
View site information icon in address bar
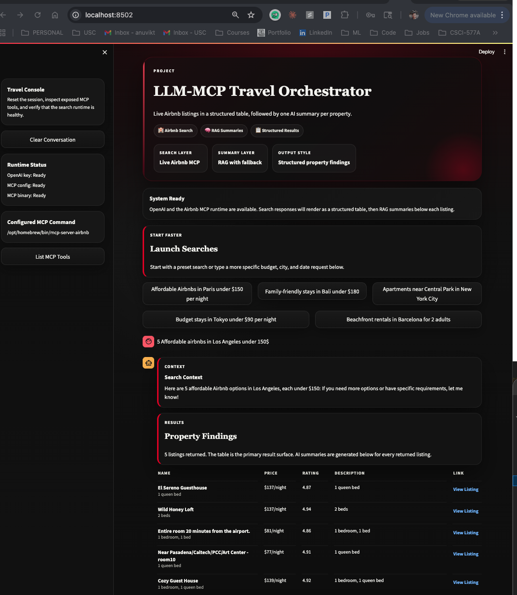76,15
